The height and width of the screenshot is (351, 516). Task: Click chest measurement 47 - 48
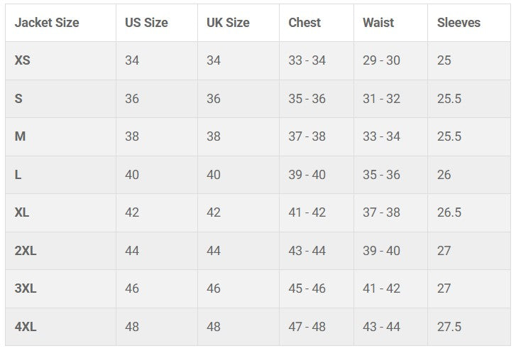(307, 327)
